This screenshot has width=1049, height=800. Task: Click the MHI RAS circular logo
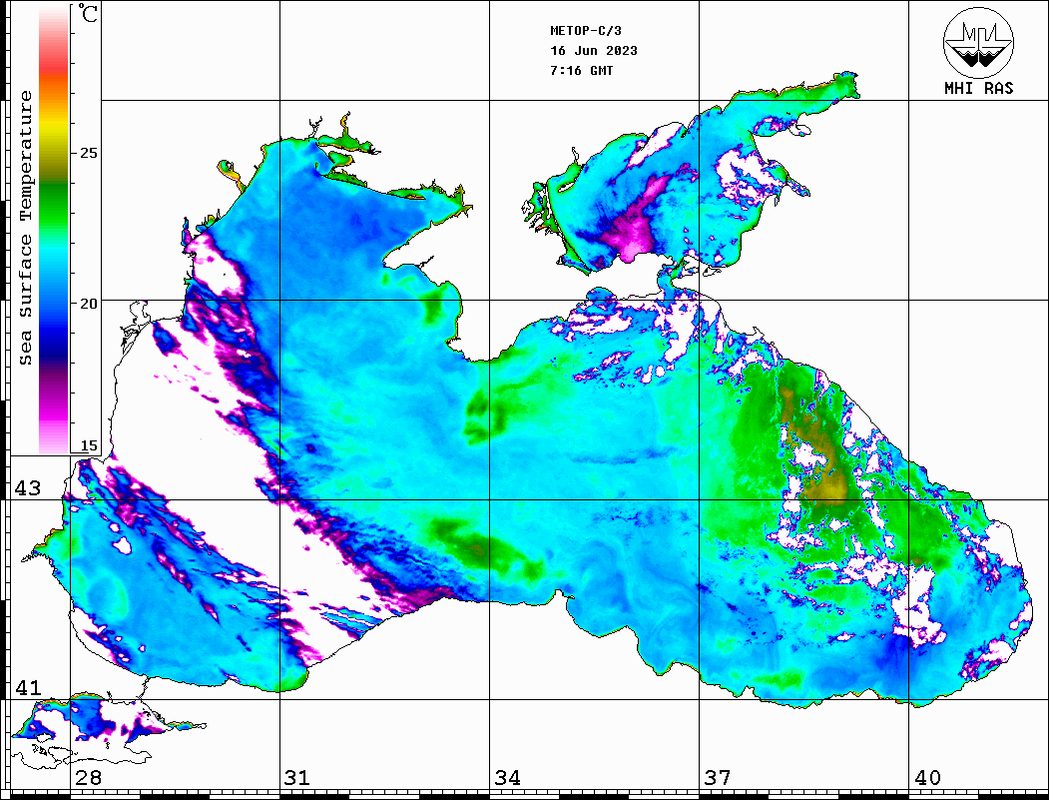click(x=978, y=42)
